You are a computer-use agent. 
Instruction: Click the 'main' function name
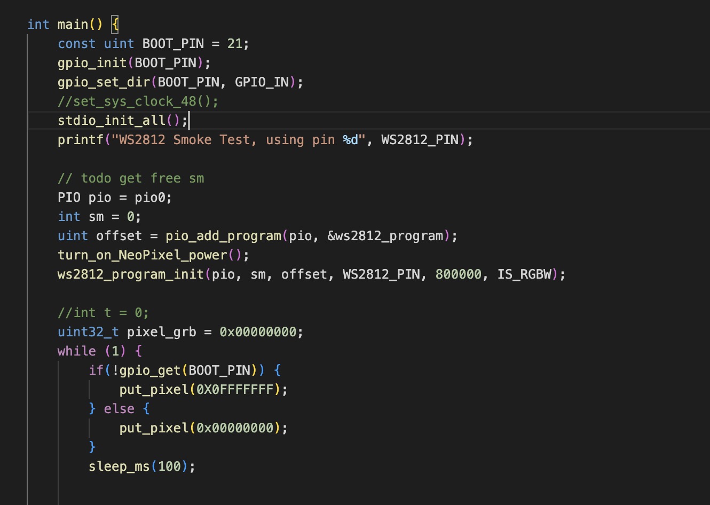(73, 25)
